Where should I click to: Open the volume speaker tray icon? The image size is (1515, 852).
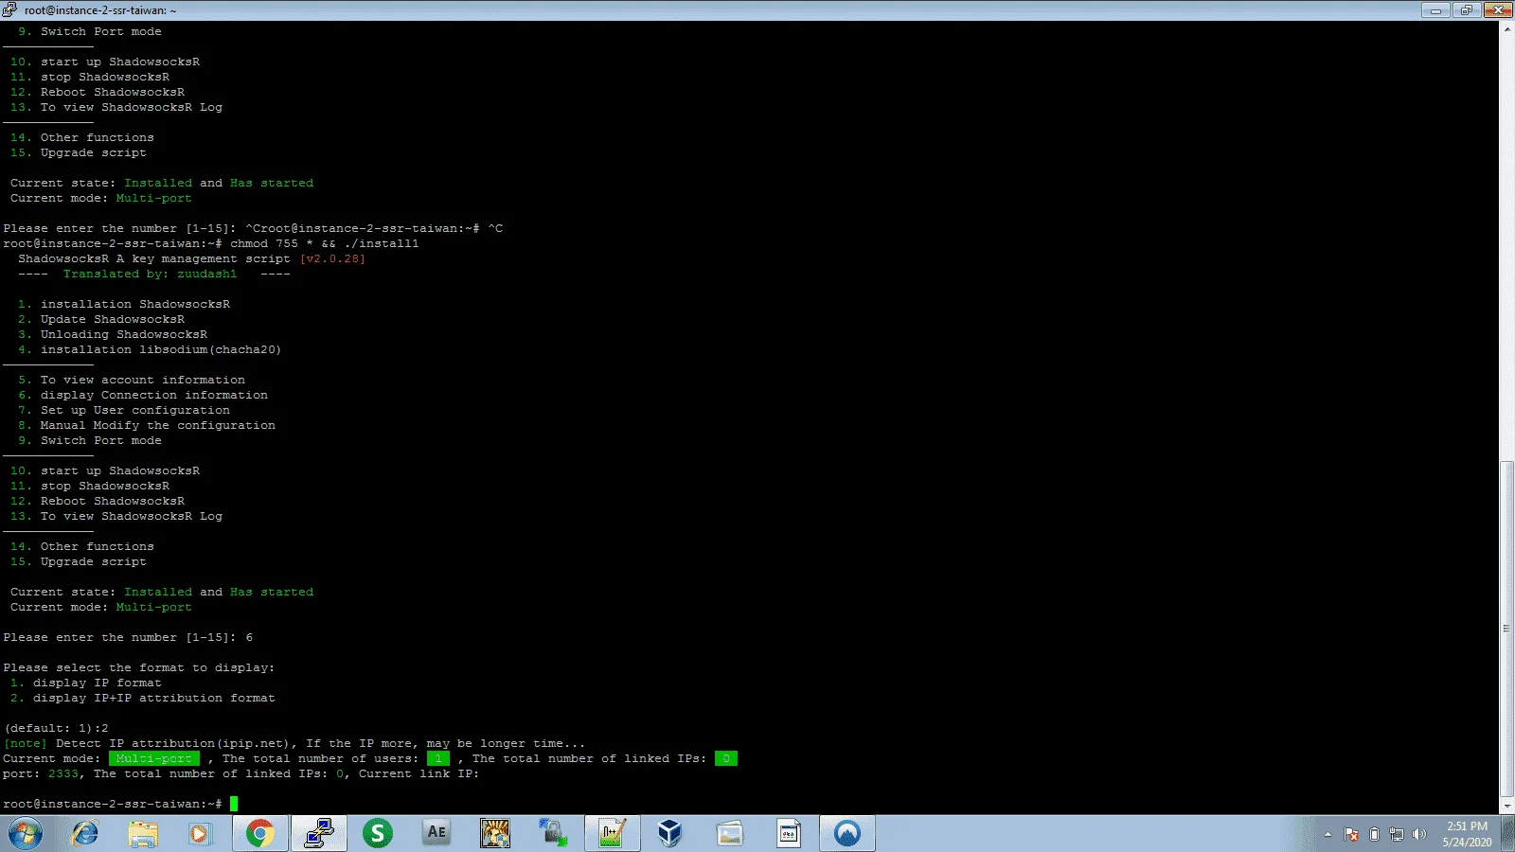[x=1418, y=835]
